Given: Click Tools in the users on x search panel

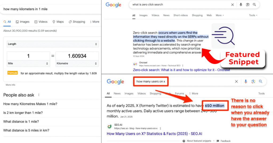Looking at the screenshot, I should coord(261,94).
